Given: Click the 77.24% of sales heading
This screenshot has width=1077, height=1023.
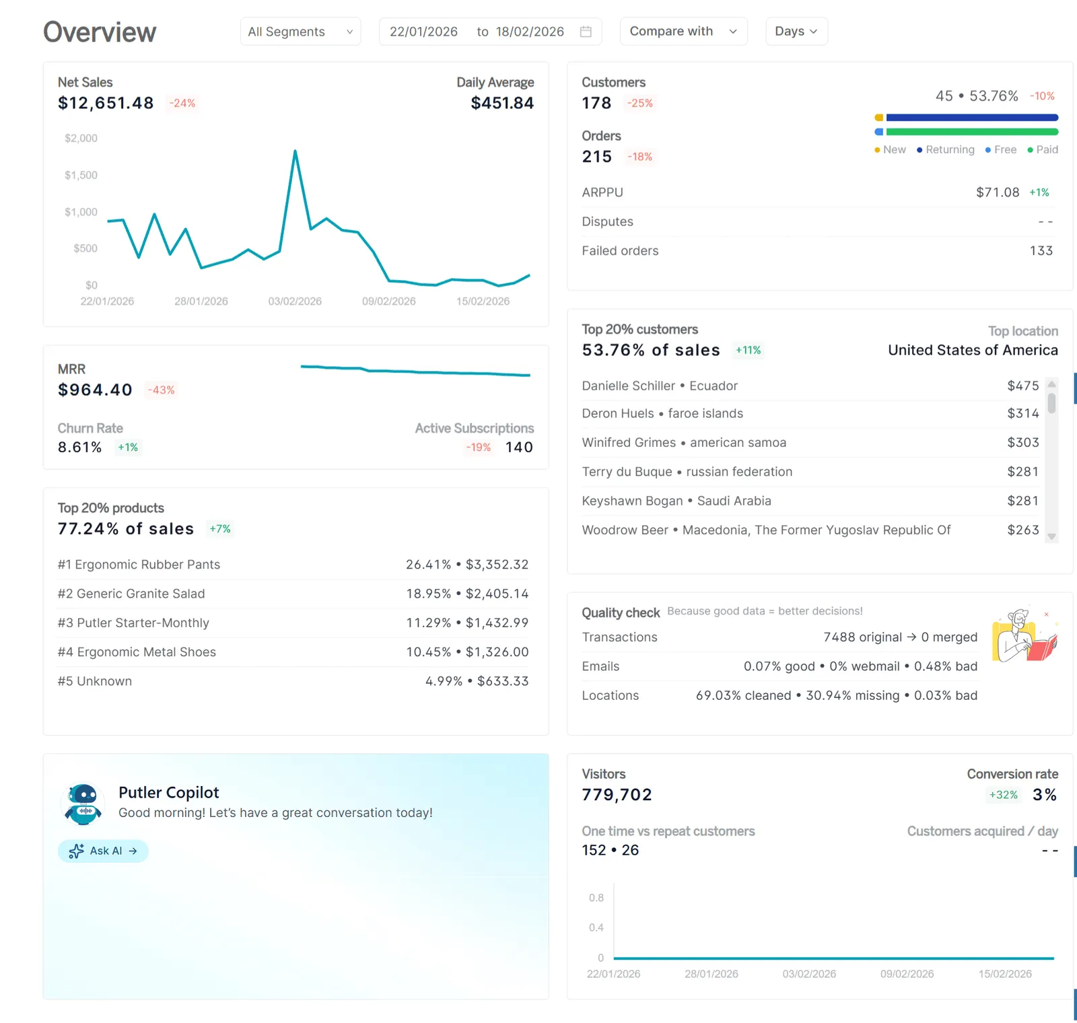Looking at the screenshot, I should (126, 529).
